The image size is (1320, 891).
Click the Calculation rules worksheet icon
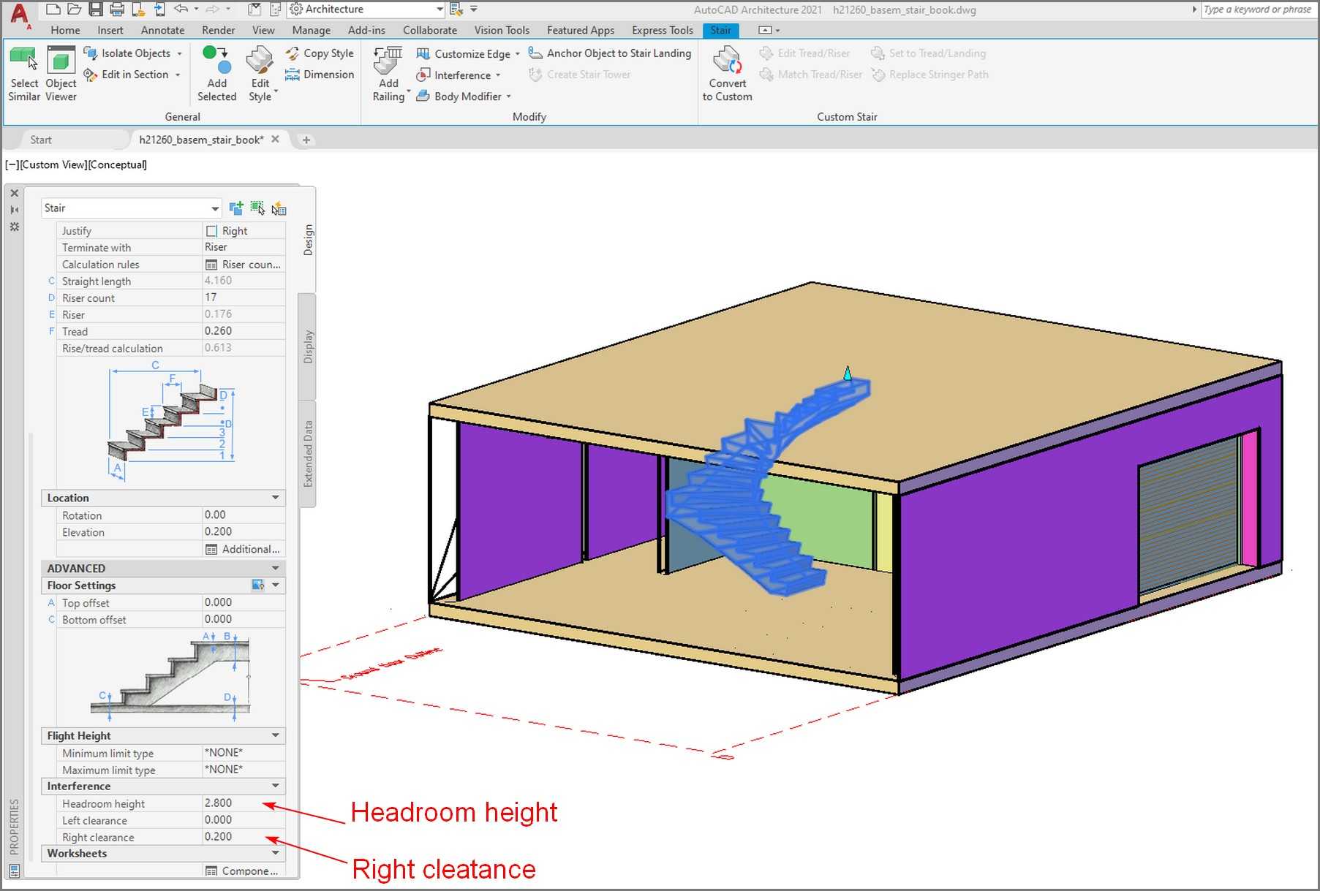tap(211, 265)
